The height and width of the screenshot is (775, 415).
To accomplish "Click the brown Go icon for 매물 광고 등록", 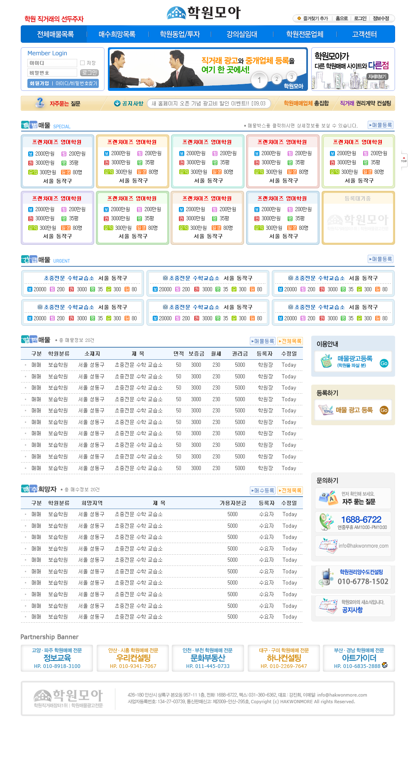I will (384, 410).
